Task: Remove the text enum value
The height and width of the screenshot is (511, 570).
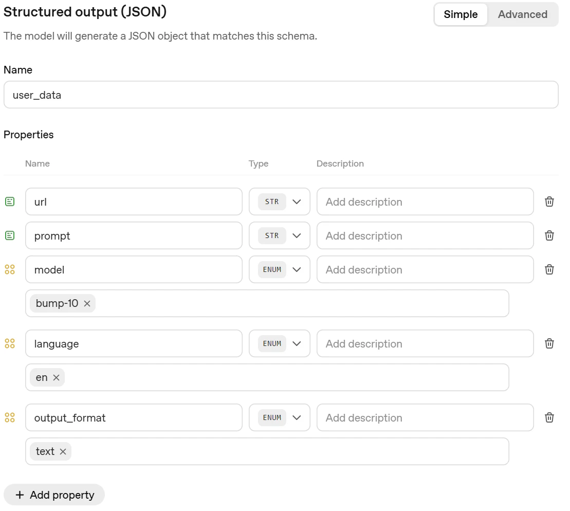Action: 63,451
